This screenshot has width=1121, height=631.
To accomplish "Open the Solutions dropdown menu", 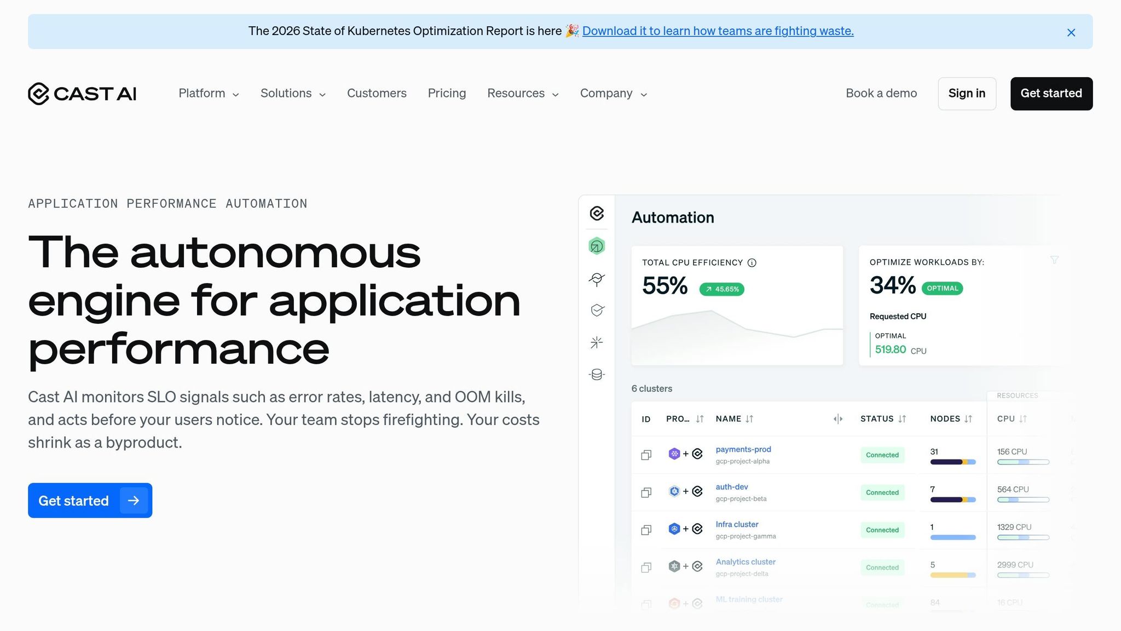I will pos(293,94).
